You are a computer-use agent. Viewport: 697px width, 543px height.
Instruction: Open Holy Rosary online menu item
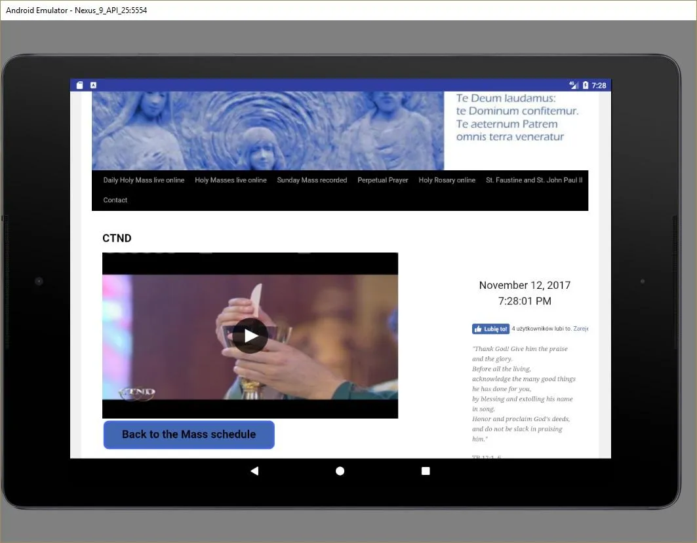[x=447, y=180]
